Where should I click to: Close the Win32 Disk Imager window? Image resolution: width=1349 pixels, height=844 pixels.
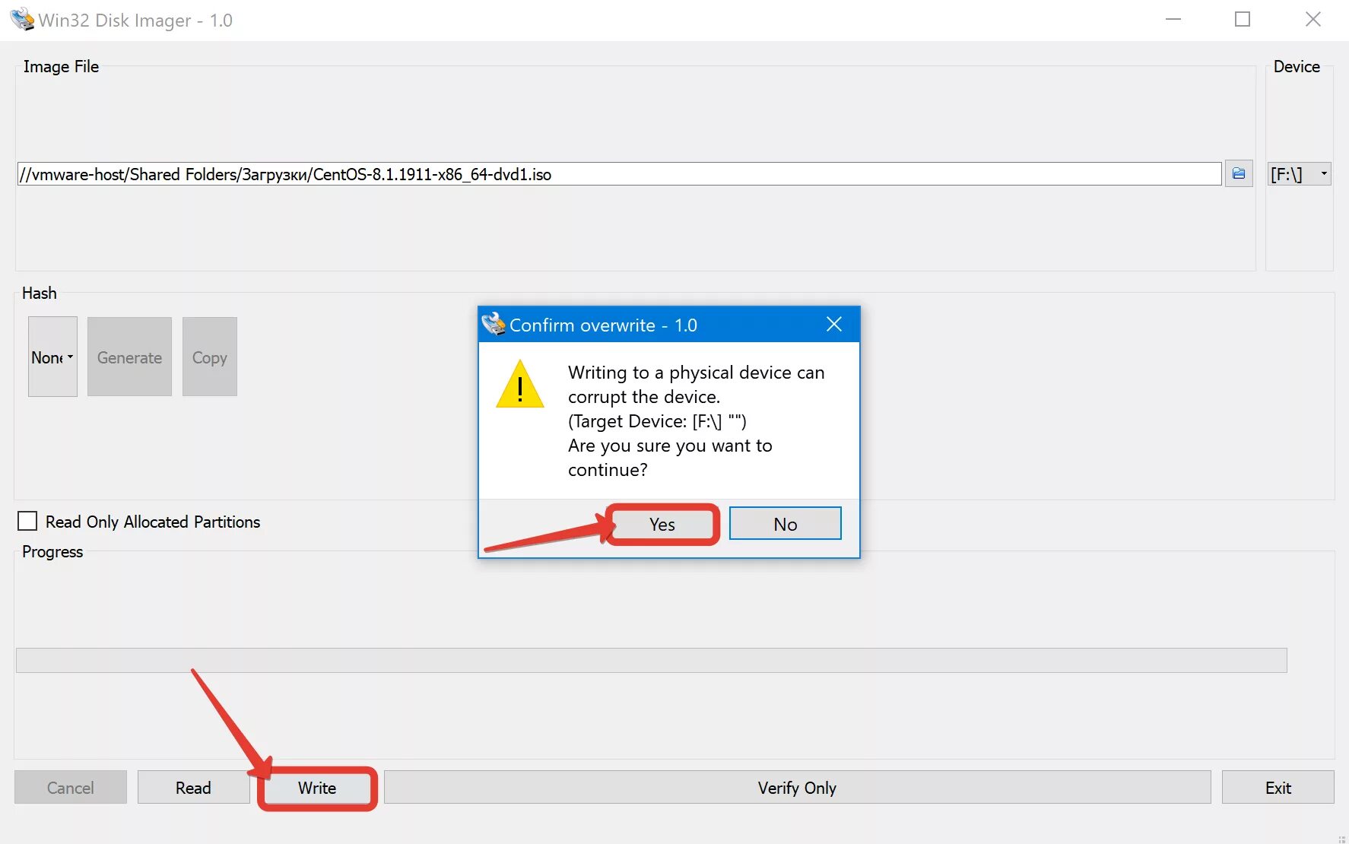tap(1313, 19)
